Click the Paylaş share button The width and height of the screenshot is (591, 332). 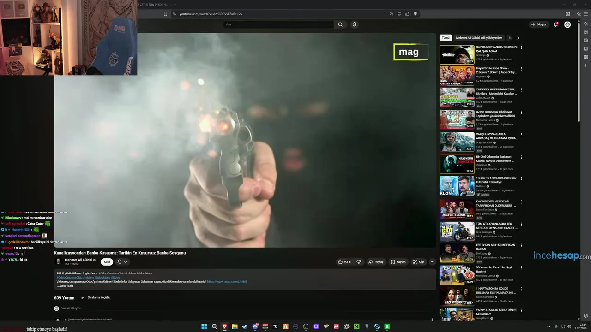[x=376, y=262]
